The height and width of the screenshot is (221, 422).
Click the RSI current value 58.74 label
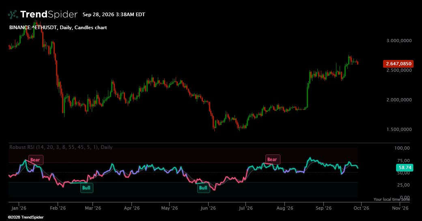405,168
